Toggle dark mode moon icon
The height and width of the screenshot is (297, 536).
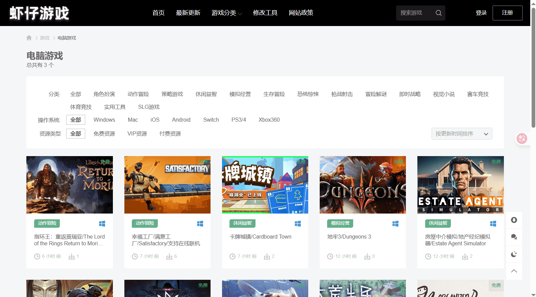pos(514,254)
